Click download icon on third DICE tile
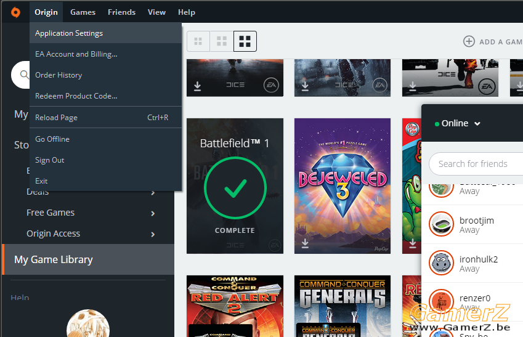Screen dimensions: 523x337 tap(413, 86)
